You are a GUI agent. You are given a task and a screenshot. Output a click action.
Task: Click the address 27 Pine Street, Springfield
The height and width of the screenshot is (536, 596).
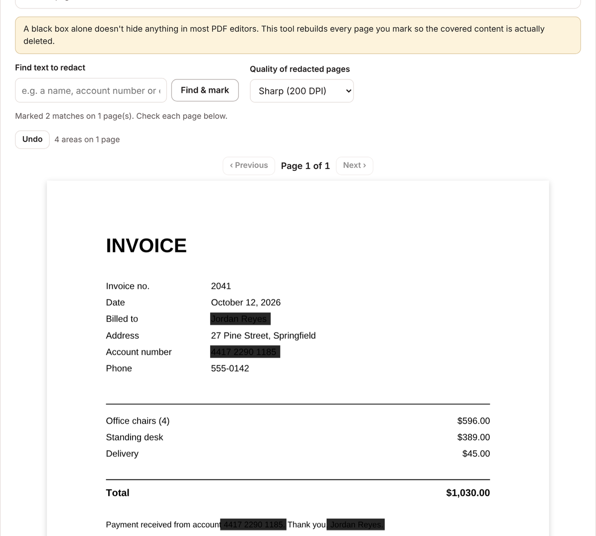pos(263,336)
